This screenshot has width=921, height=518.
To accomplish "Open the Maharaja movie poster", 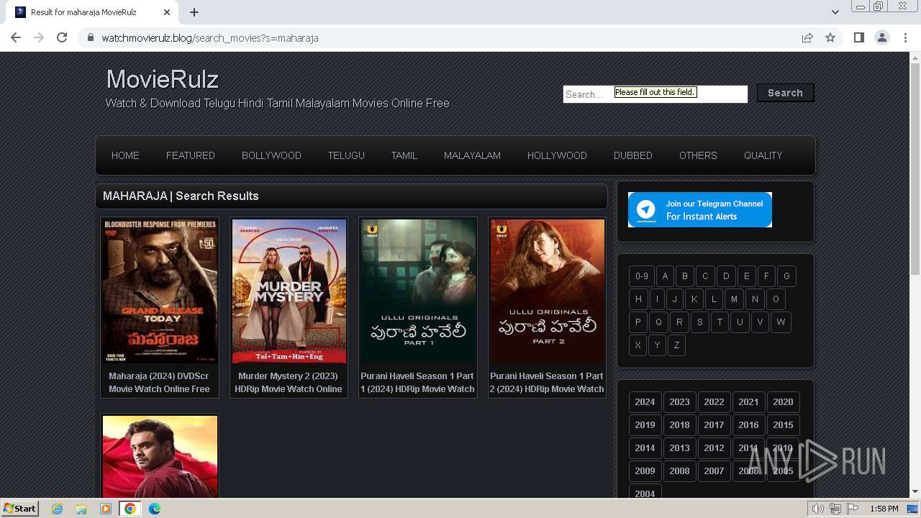I will tap(160, 291).
